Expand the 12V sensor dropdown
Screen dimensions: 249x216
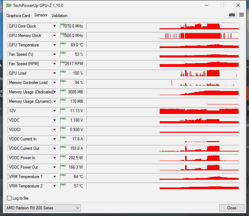click(x=54, y=111)
